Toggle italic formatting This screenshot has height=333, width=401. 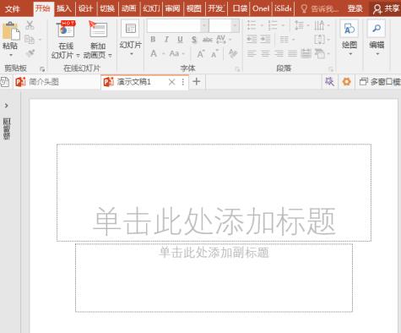(x=166, y=39)
